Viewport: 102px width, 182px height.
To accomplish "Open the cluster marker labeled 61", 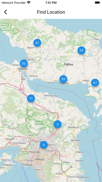I will click(x=37, y=43).
